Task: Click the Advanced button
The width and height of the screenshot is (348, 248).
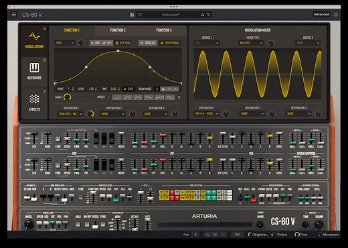Action: 321,14
